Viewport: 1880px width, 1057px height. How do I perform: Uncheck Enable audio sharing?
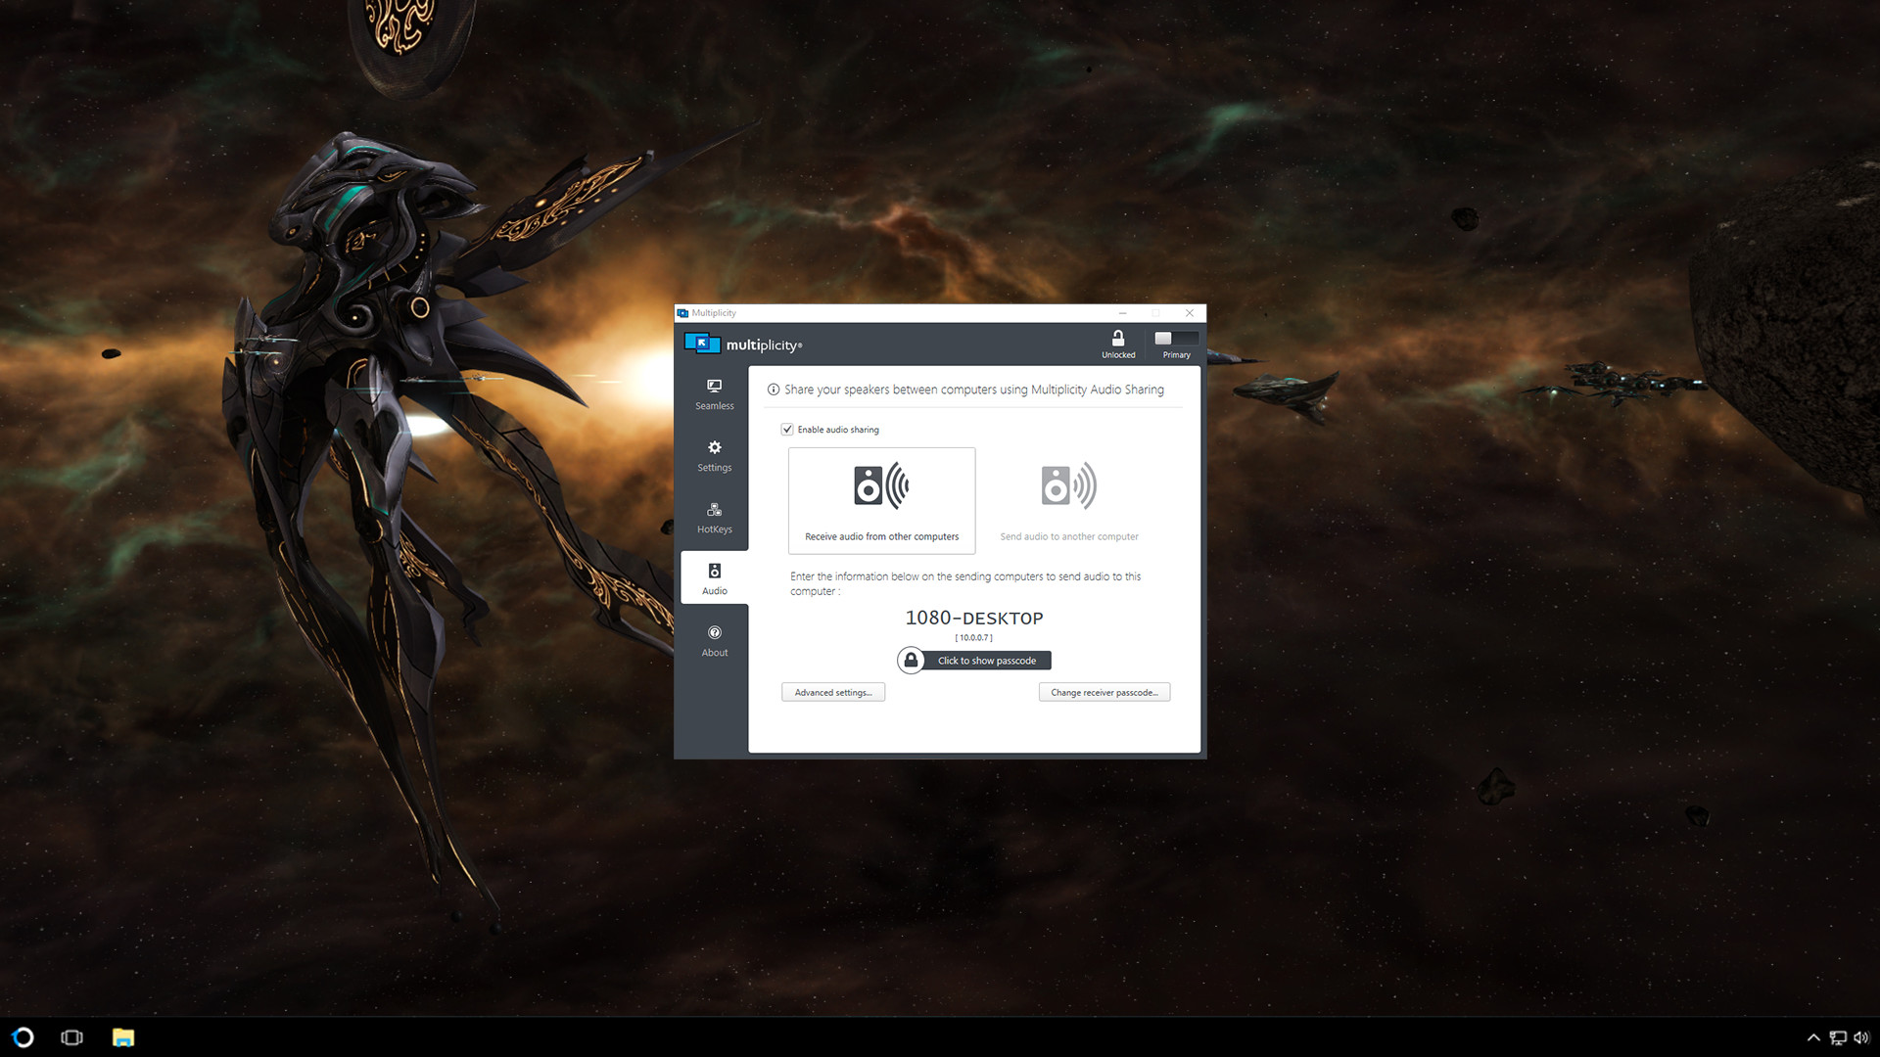(787, 429)
